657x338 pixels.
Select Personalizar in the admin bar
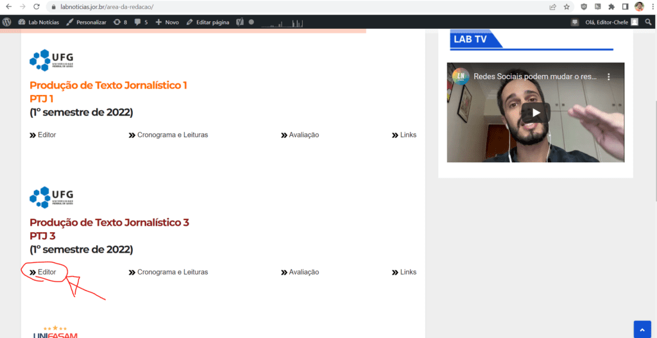(x=87, y=22)
